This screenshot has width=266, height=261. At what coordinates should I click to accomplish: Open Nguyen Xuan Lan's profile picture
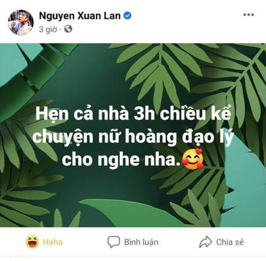point(21,22)
